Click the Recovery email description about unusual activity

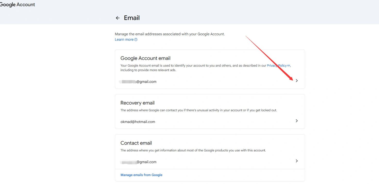199,110
